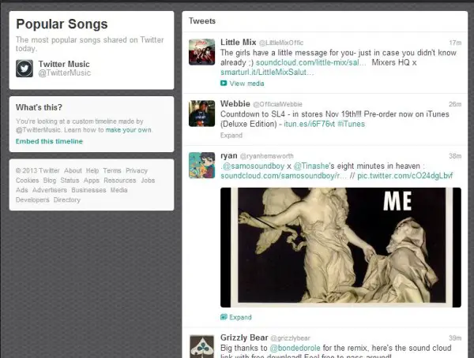474x358 pixels.
Task: Open the Businesses footer link
Action: click(x=88, y=190)
